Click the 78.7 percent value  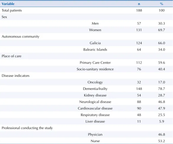point(161,89)
